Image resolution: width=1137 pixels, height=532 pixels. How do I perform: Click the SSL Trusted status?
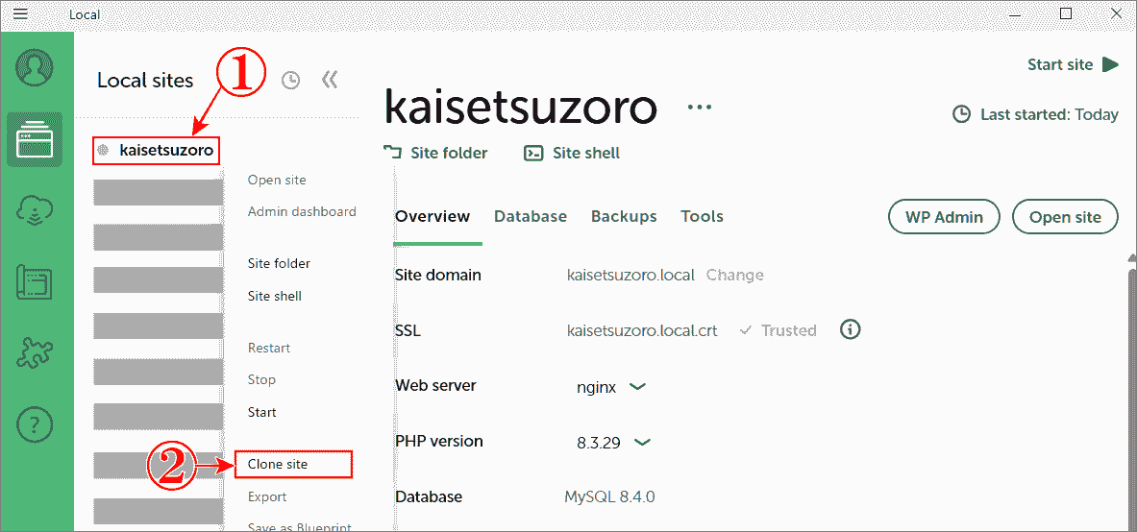(x=779, y=330)
